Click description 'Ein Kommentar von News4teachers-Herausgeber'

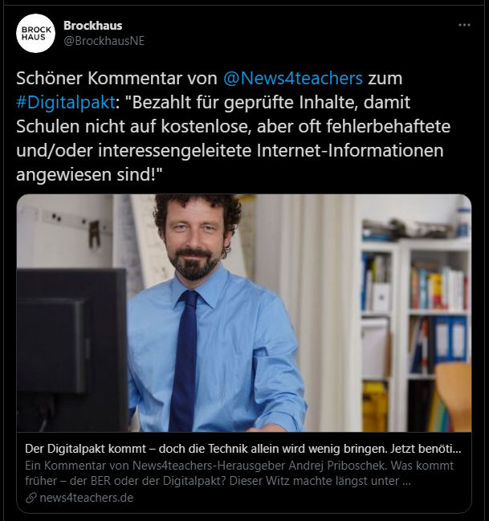[155, 466]
